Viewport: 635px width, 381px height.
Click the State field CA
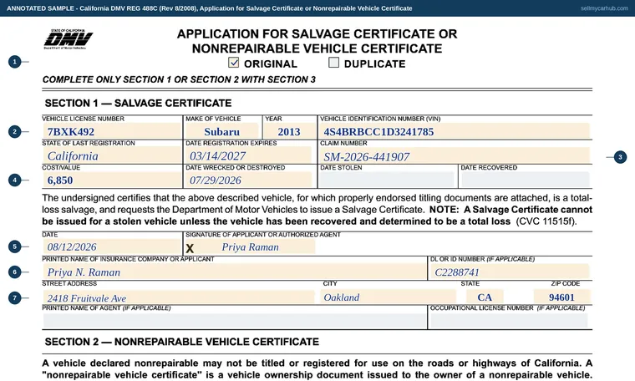point(485,297)
